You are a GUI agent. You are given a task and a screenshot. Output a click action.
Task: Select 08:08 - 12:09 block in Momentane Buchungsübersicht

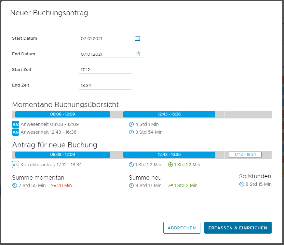point(62,114)
